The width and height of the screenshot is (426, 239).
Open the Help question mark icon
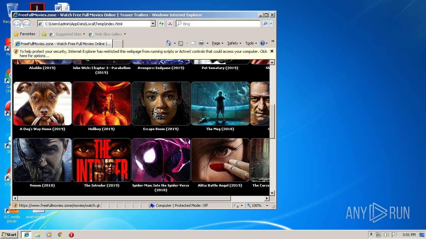point(262,43)
